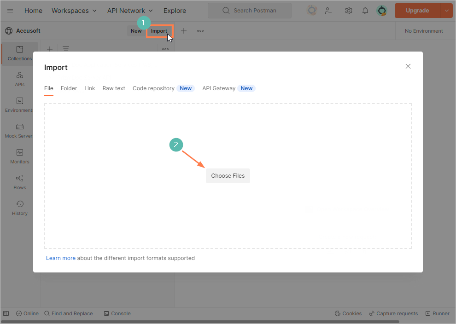Click the invite collaborators icon
This screenshot has width=456, height=324.
coord(328,11)
